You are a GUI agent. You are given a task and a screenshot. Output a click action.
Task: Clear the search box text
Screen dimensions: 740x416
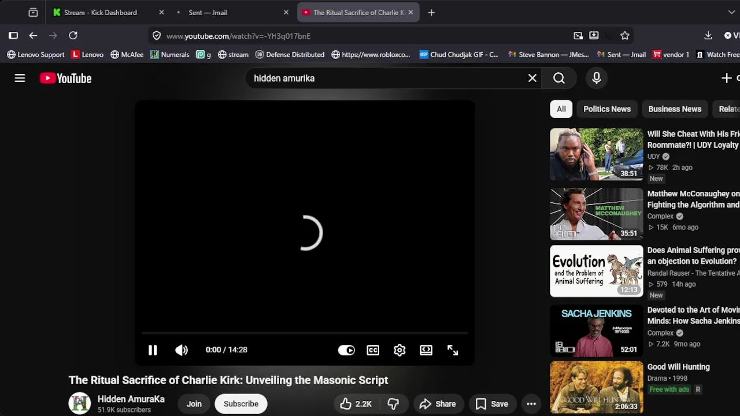[x=532, y=78]
